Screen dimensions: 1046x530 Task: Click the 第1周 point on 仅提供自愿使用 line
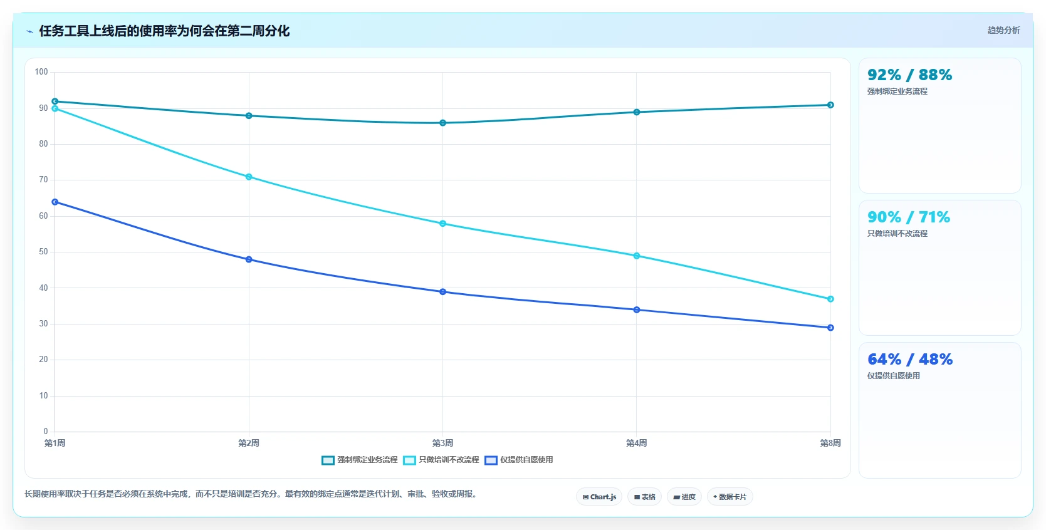click(55, 202)
